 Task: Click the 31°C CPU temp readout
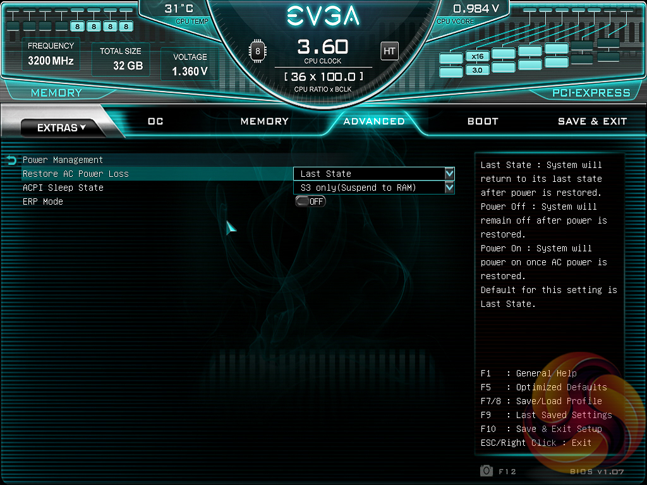pyautogui.click(x=179, y=9)
